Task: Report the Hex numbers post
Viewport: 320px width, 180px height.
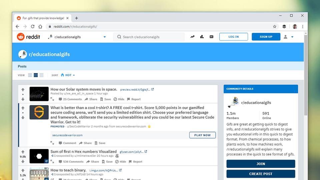Action: pyautogui.click(x=136, y=162)
